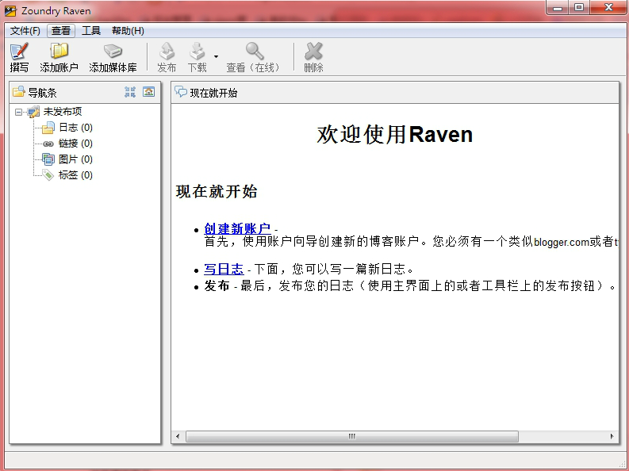Click the 现在就开始 section heading
Screen dimensions: 629x471
pos(217,191)
